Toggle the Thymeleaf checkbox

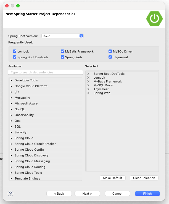pos(110,57)
